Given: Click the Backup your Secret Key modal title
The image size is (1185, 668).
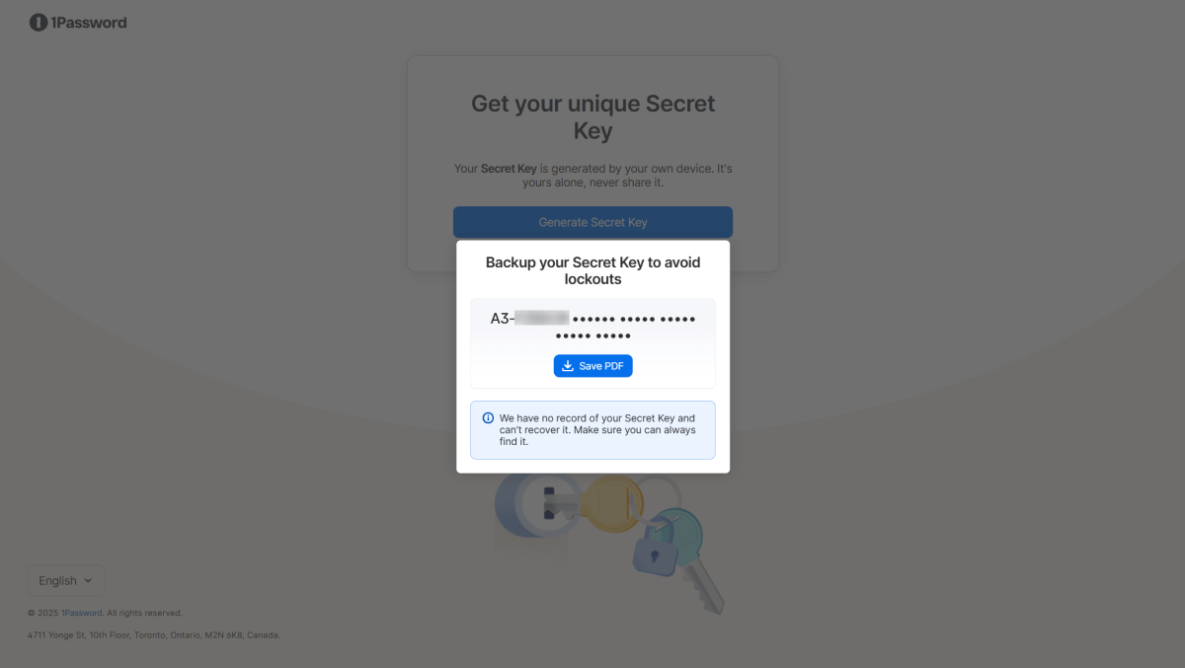Looking at the screenshot, I should click(592, 270).
